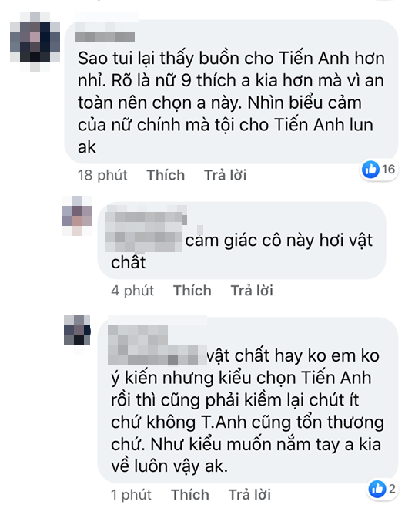Open the 18 phút timestamp link
Image resolution: width=415 pixels, height=515 pixels.
pyautogui.click(x=102, y=175)
